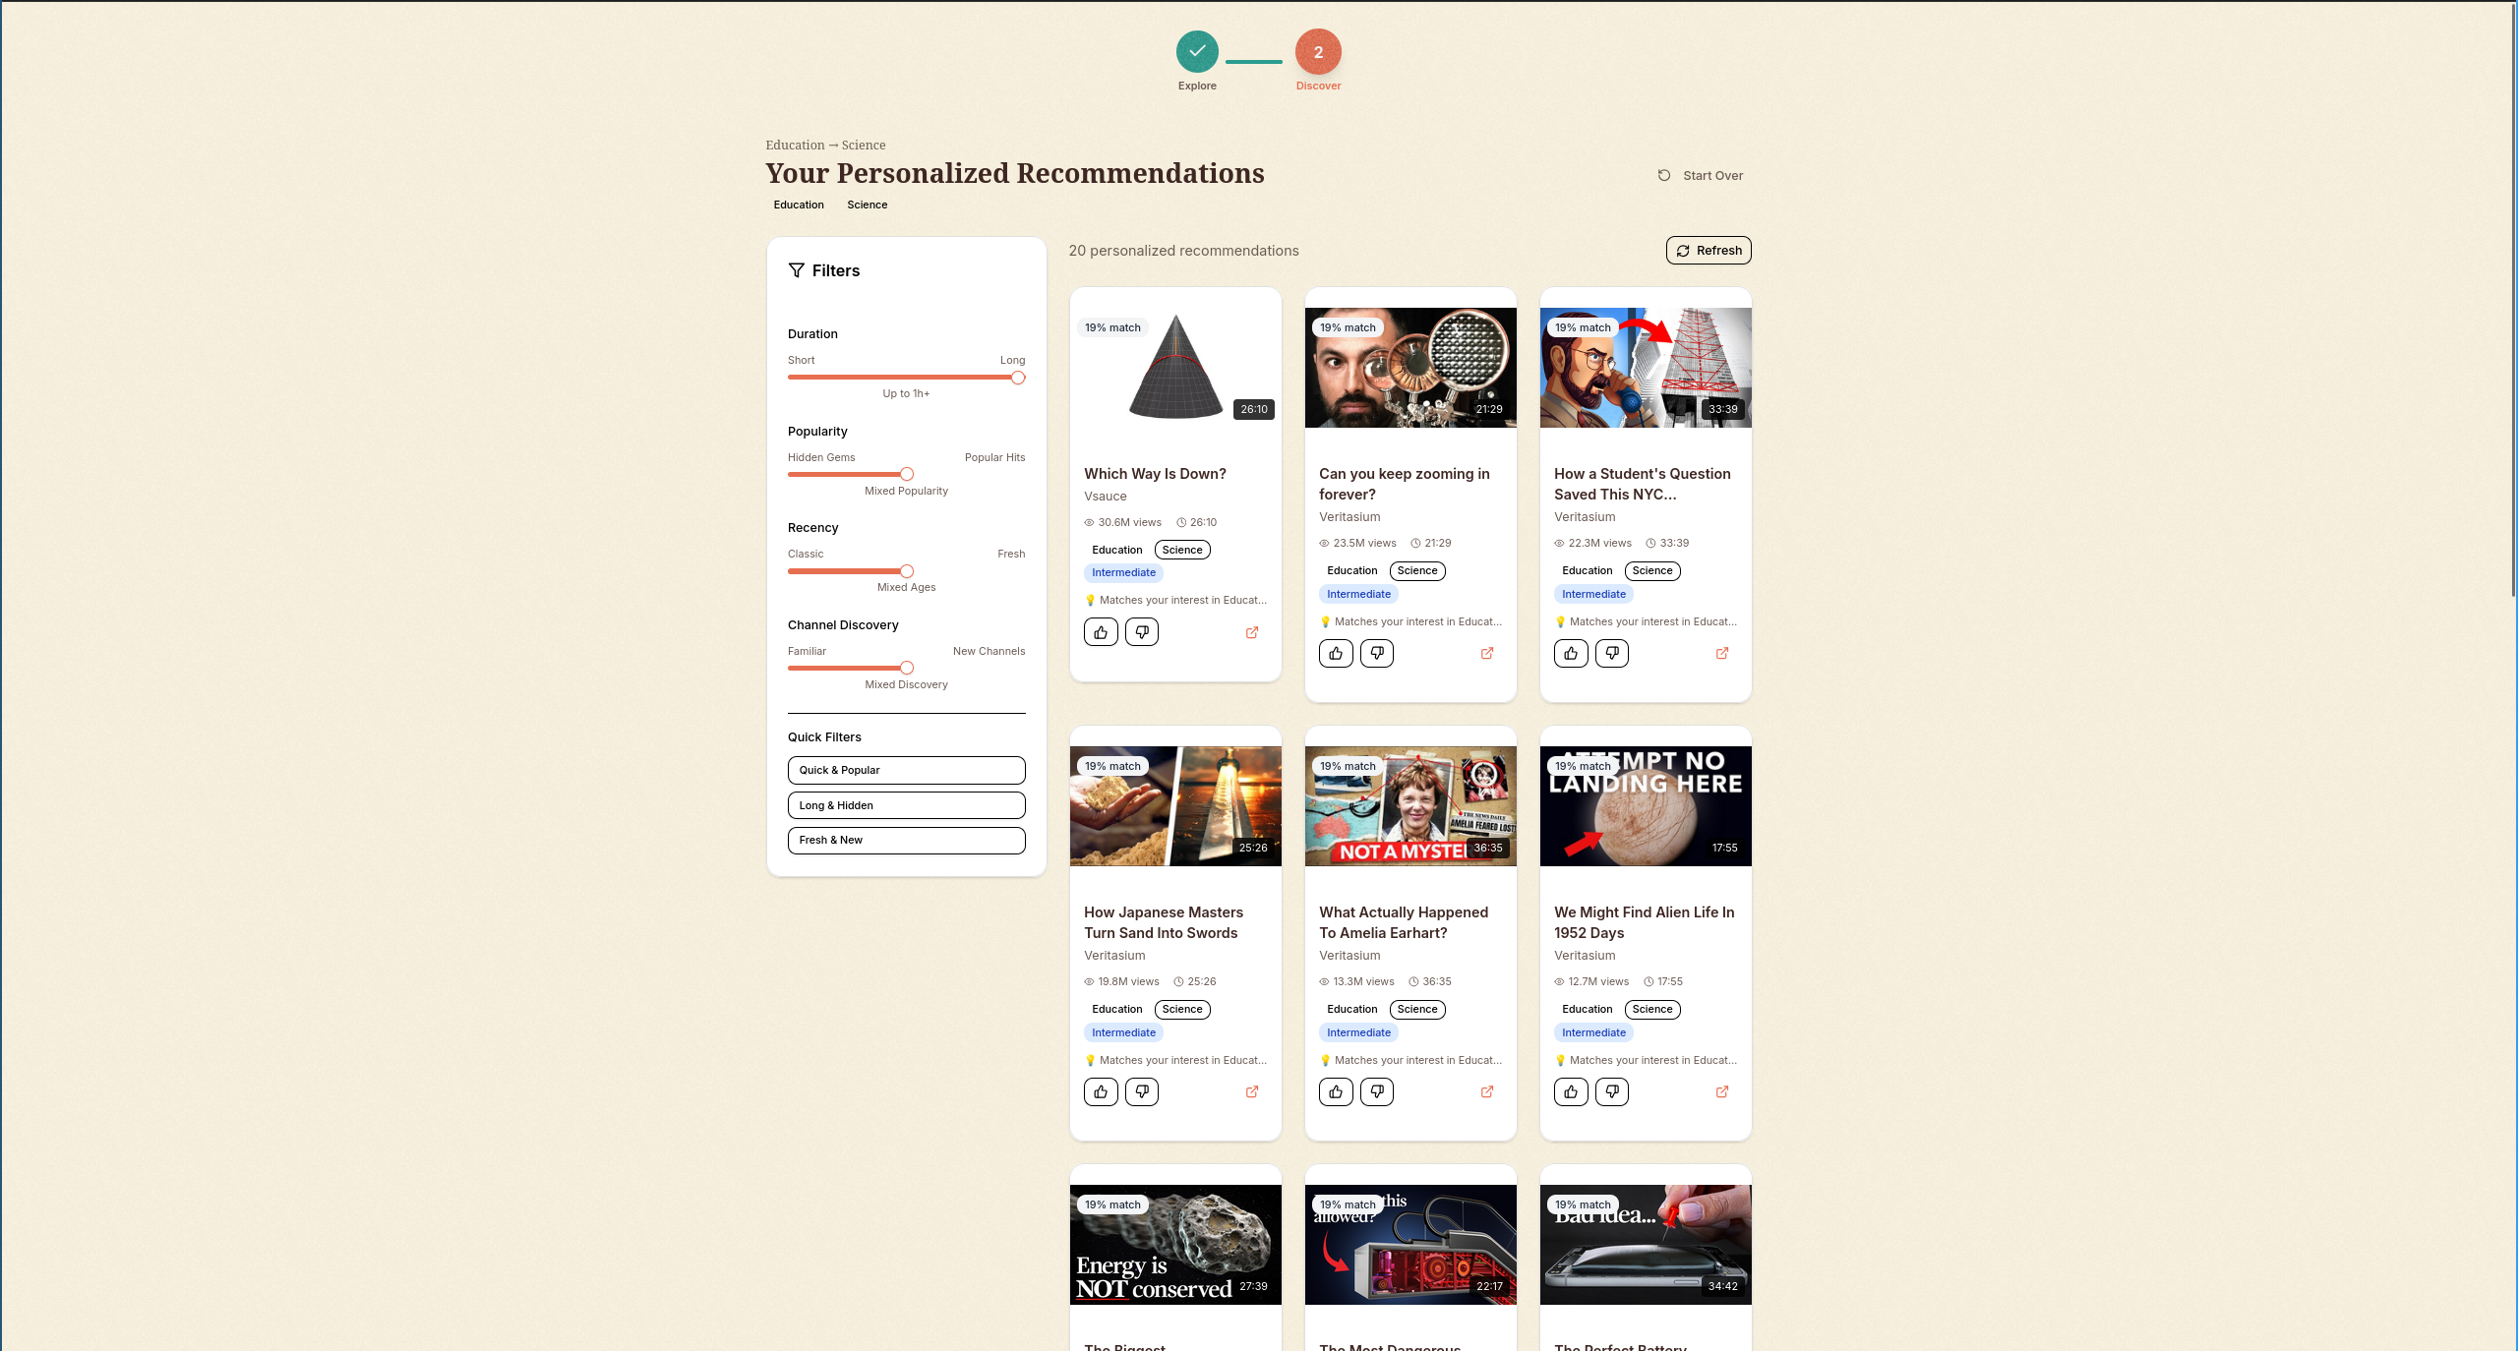The width and height of the screenshot is (2518, 1351).
Task: Click the Popularity slider handle
Action: pos(907,475)
